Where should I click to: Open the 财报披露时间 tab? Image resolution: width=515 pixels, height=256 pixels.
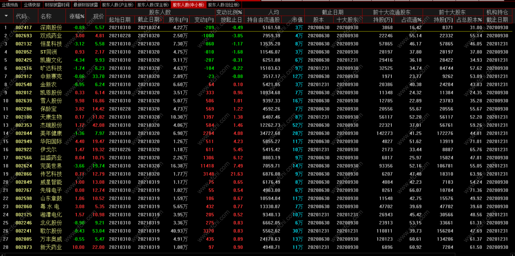[57, 5]
